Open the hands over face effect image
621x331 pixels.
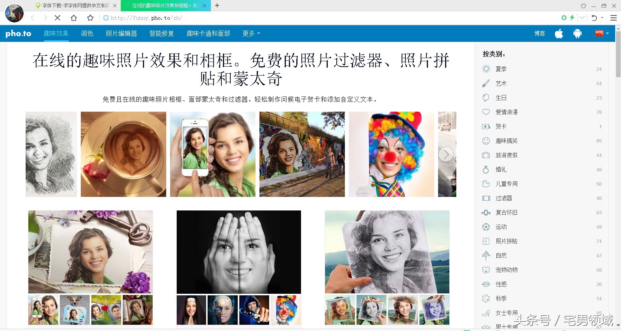pos(239,252)
